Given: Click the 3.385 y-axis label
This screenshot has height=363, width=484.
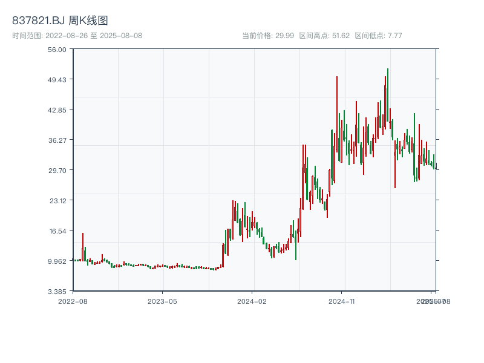Looking at the screenshot, I should 57,292.
